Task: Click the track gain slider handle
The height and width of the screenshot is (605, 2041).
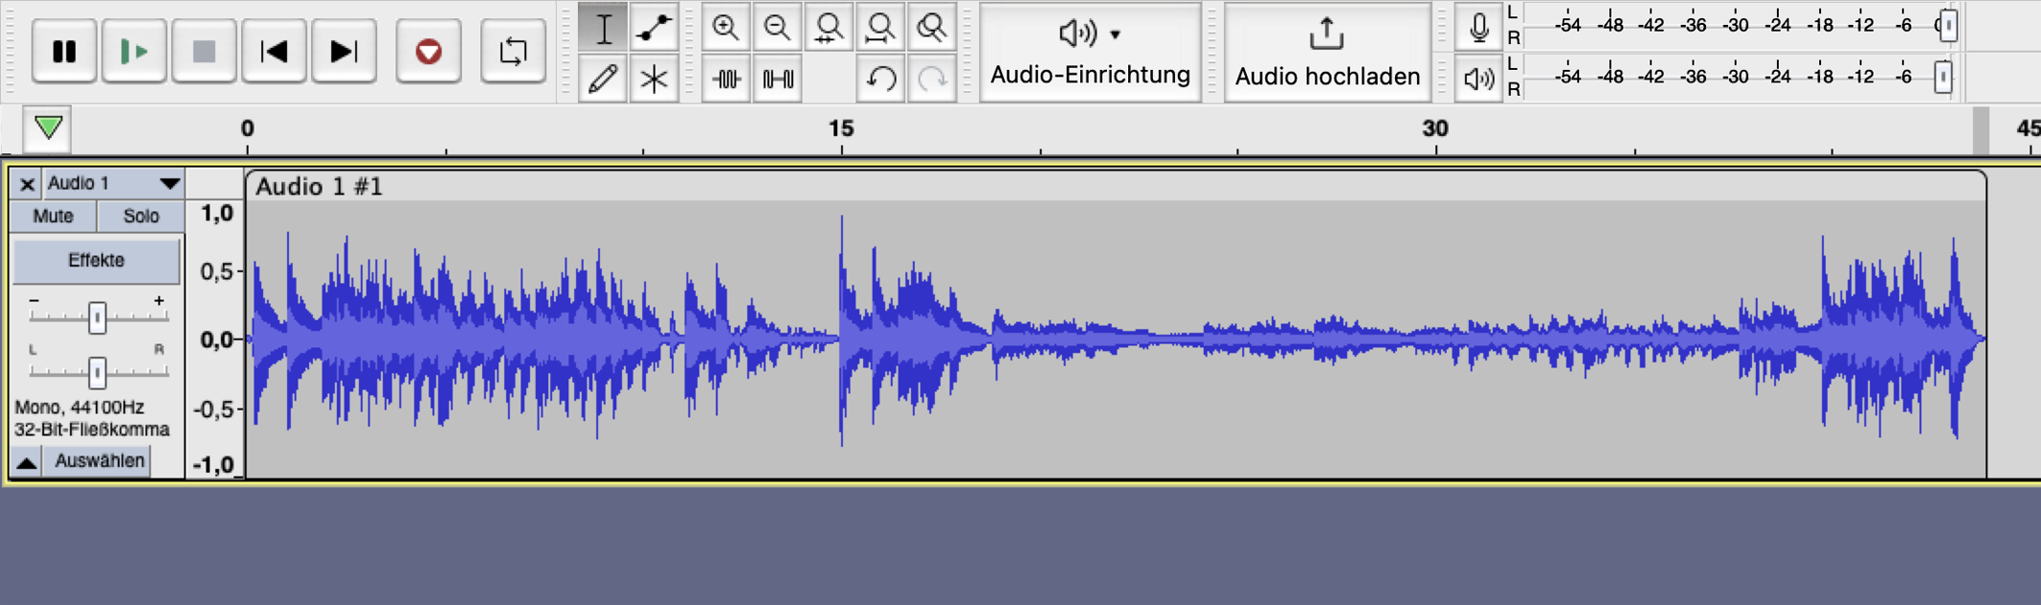Action: 97,317
